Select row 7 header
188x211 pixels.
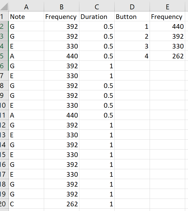4,76
